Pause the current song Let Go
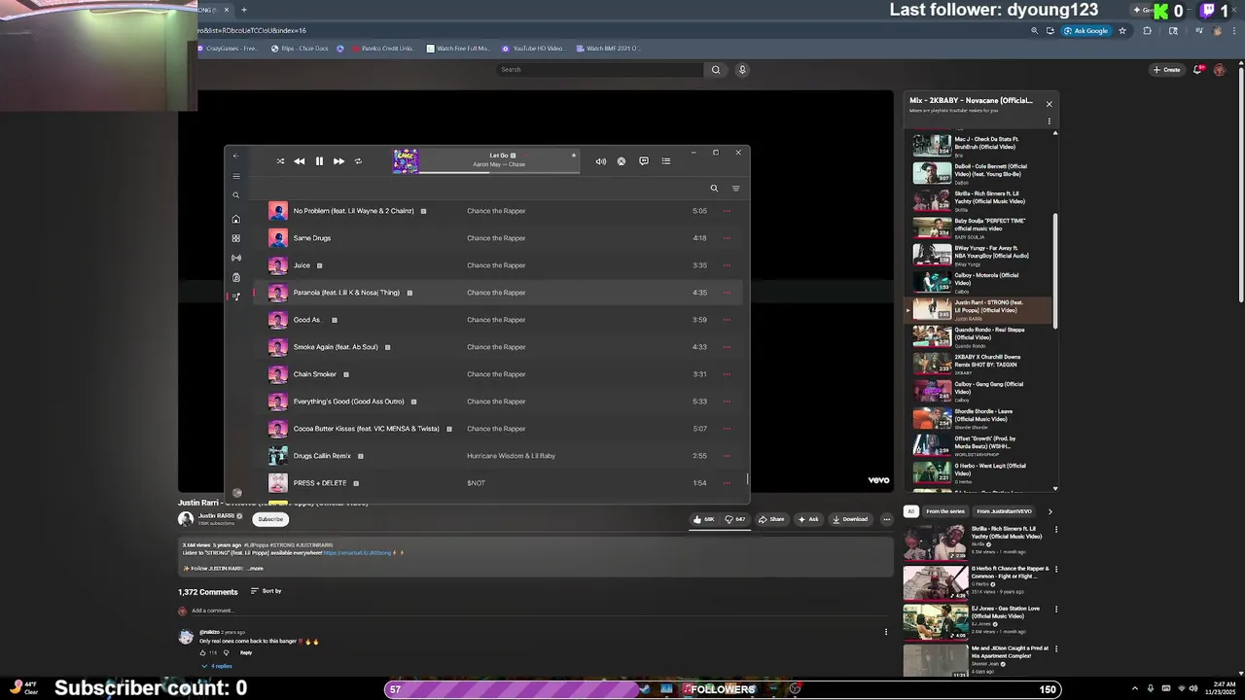Image resolution: width=1245 pixels, height=700 pixels. (x=319, y=161)
